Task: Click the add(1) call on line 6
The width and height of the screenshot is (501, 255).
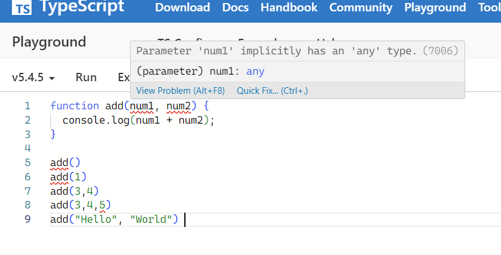Action: click(68, 177)
